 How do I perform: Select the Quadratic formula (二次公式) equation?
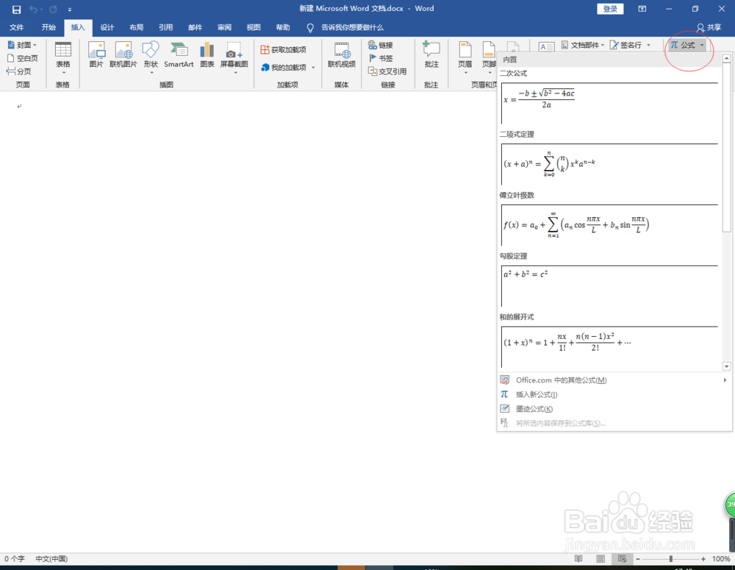click(x=609, y=103)
